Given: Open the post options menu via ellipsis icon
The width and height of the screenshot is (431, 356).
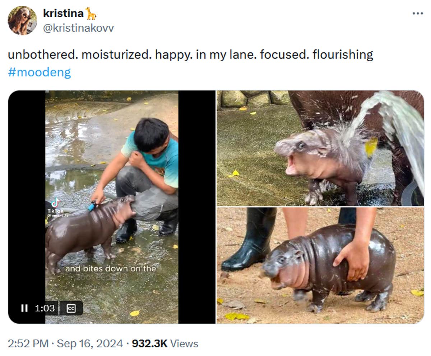Looking at the screenshot, I should [x=418, y=13].
